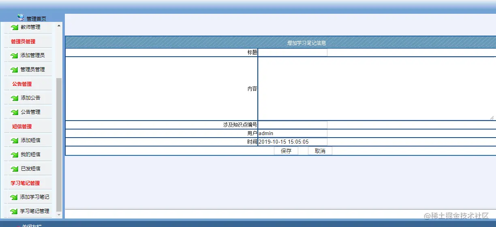496x227 pixels.
Task: Collapse the red 公告管理 section header
Action: point(22,84)
